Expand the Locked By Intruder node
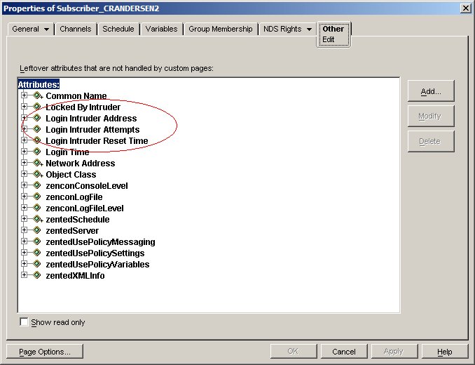475x365 pixels. (25, 107)
